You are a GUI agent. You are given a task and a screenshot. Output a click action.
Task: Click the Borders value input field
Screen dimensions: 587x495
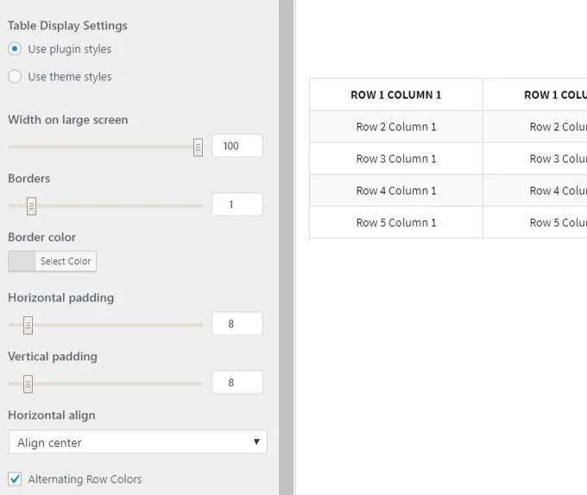[237, 205]
